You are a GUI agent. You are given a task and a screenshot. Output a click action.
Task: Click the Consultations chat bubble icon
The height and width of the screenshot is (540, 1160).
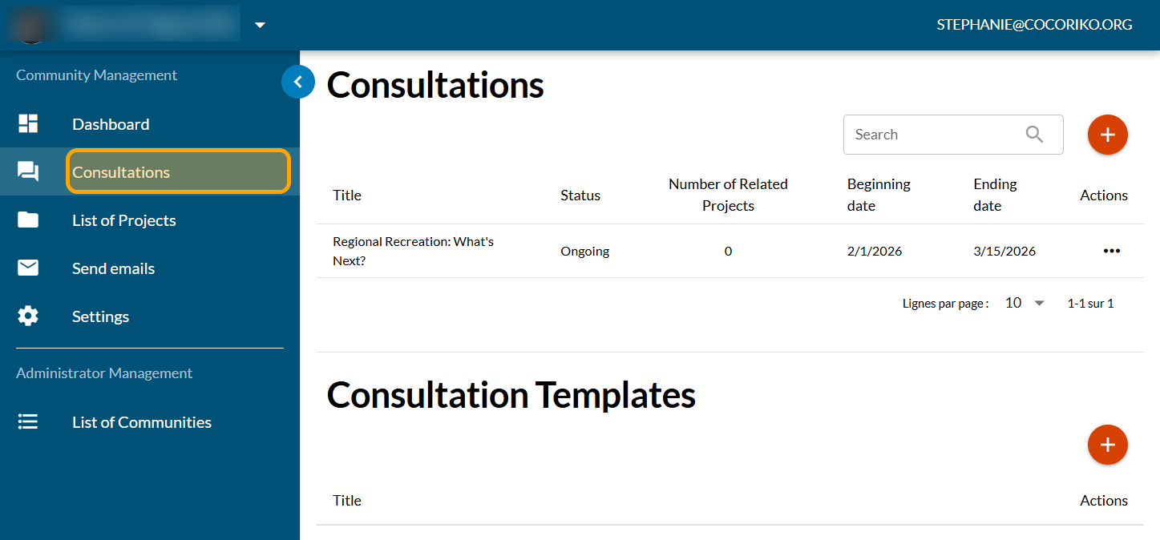28,171
